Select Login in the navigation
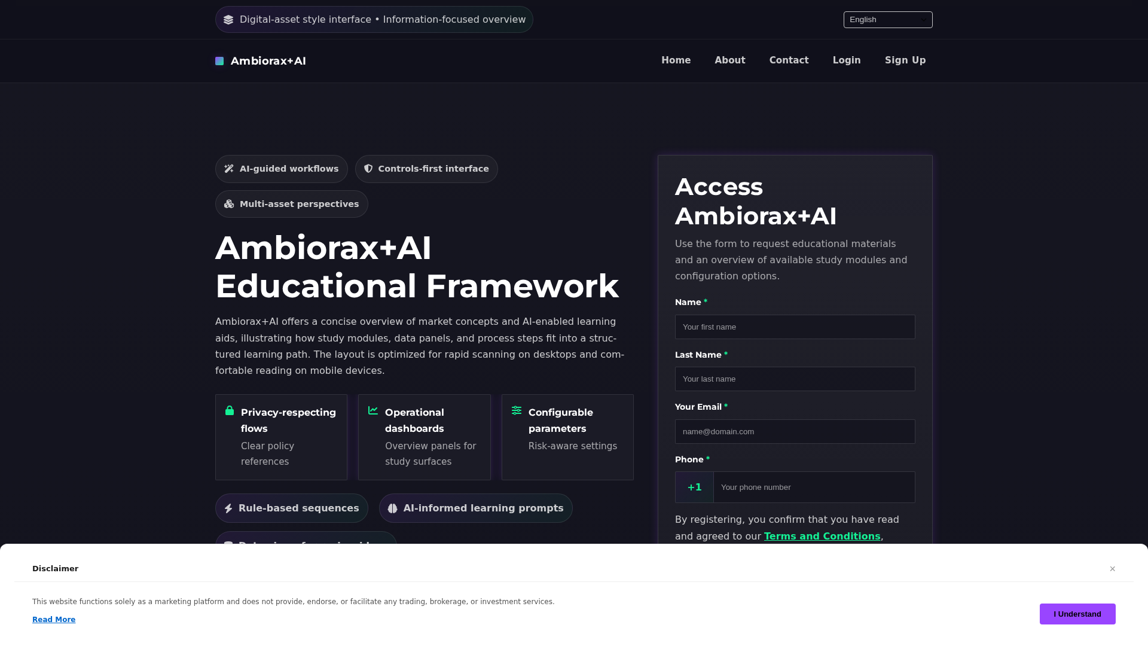 coord(847,60)
